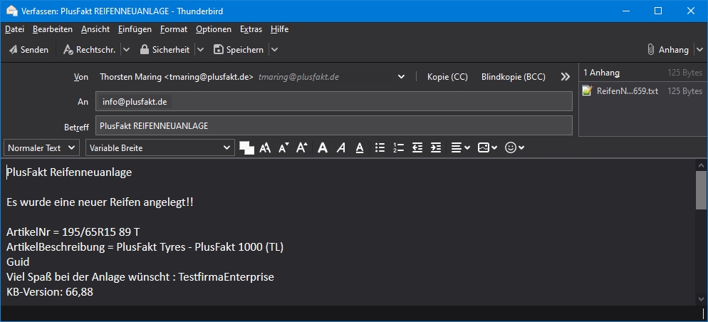
Task: Open the Anhang dropdown arrow
Action: (x=699, y=50)
